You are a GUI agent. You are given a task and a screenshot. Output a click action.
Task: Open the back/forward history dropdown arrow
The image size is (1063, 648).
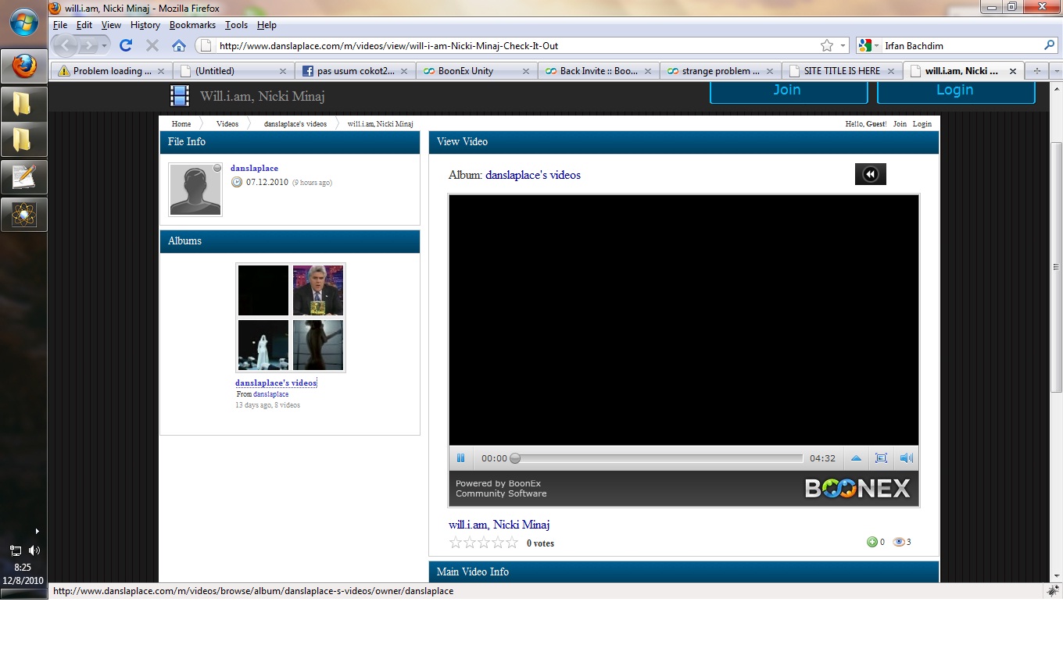[x=104, y=45]
